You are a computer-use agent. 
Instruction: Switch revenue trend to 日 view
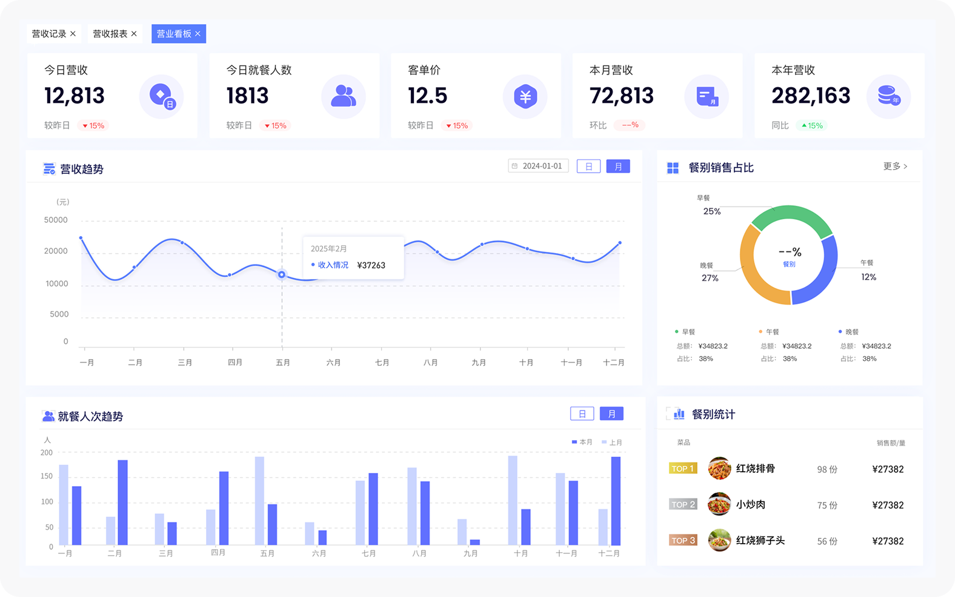tap(588, 167)
